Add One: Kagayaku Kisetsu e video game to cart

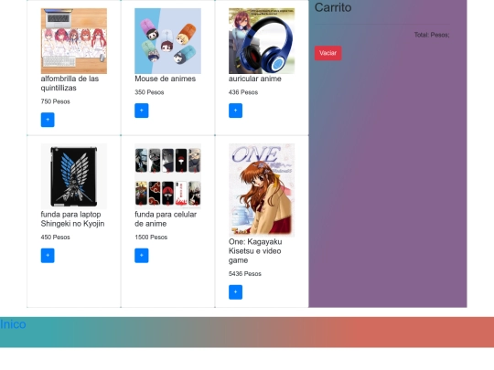pyautogui.click(x=235, y=292)
